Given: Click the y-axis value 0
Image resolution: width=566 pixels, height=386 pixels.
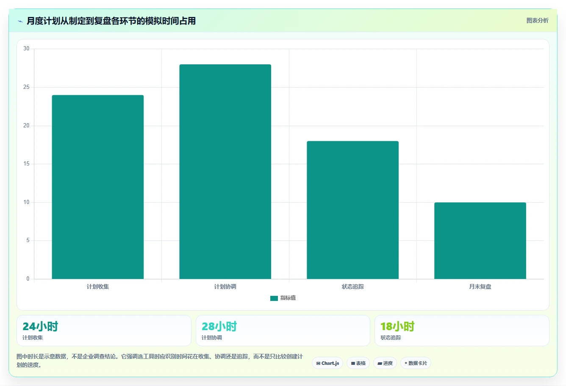Looking at the screenshot, I should click(28, 279).
